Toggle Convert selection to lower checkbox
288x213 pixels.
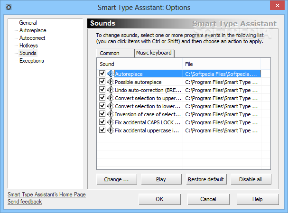pos(102,106)
